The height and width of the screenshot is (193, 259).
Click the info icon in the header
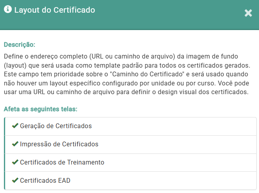click(x=8, y=10)
